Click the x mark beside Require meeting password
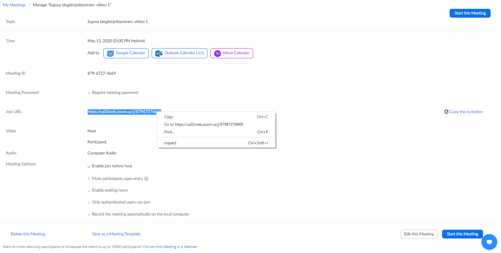Screen dimensions: 501x253 pyautogui.click(x=89, y=93)
